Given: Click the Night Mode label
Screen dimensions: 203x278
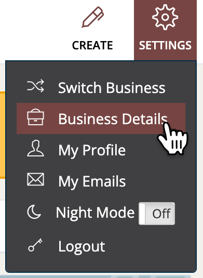Looking at the screenshot, I should [x=96, y=214].
